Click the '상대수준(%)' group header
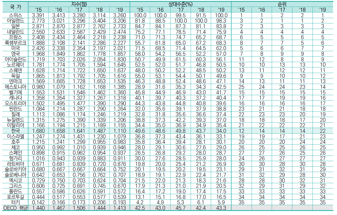Image resolution: width=337 pixels, height=215 pixels. point(181,4)
